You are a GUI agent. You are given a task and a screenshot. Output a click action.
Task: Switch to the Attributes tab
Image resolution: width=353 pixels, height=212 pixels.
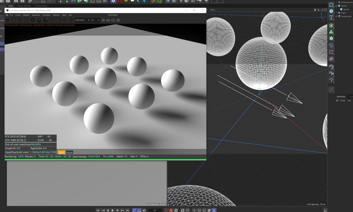coord(341,97)
